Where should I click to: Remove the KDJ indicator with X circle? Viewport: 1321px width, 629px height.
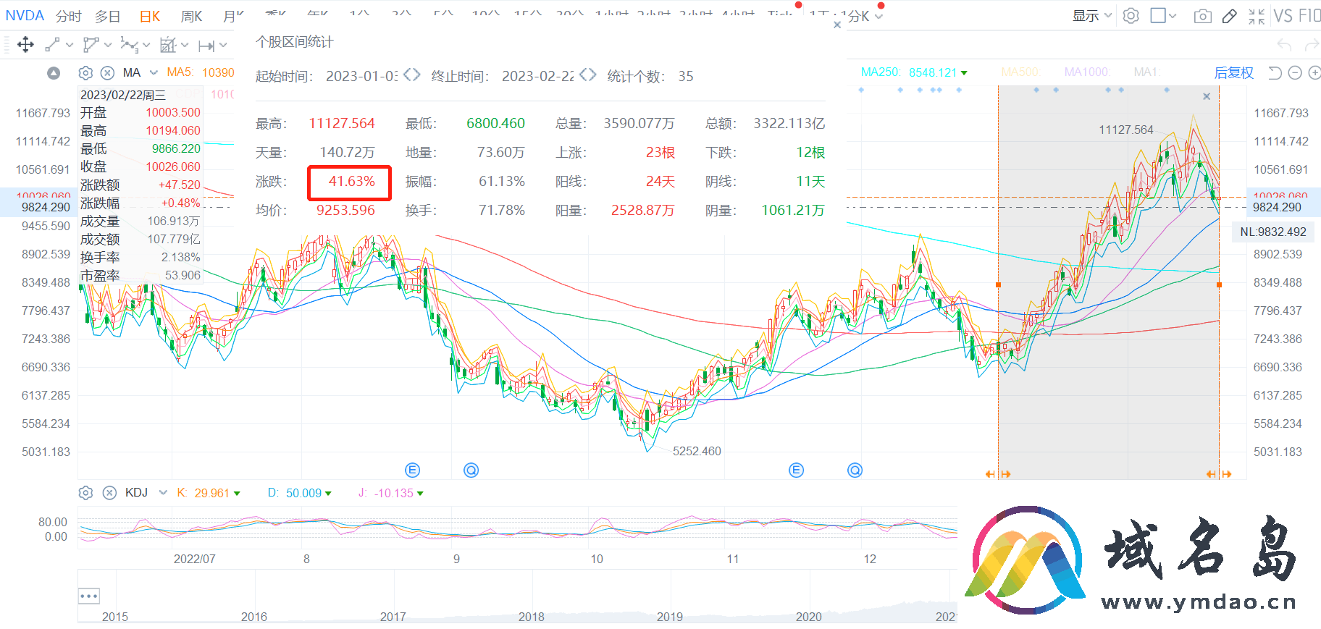click(x=109, y=493)
